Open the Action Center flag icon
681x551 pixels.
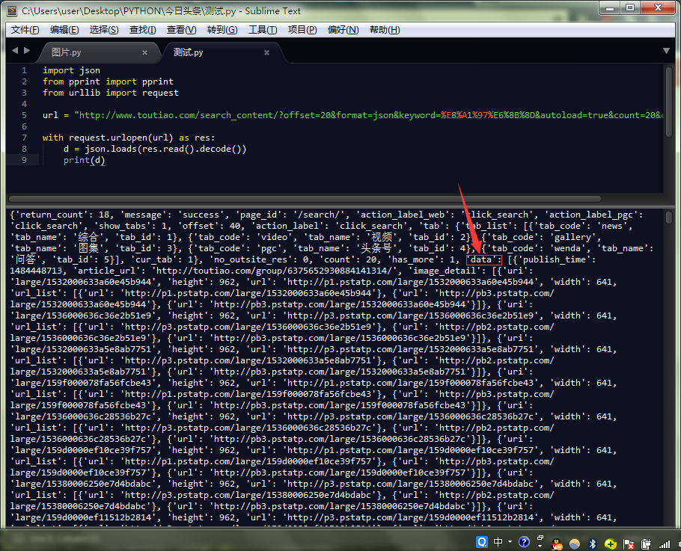(628, 544)
